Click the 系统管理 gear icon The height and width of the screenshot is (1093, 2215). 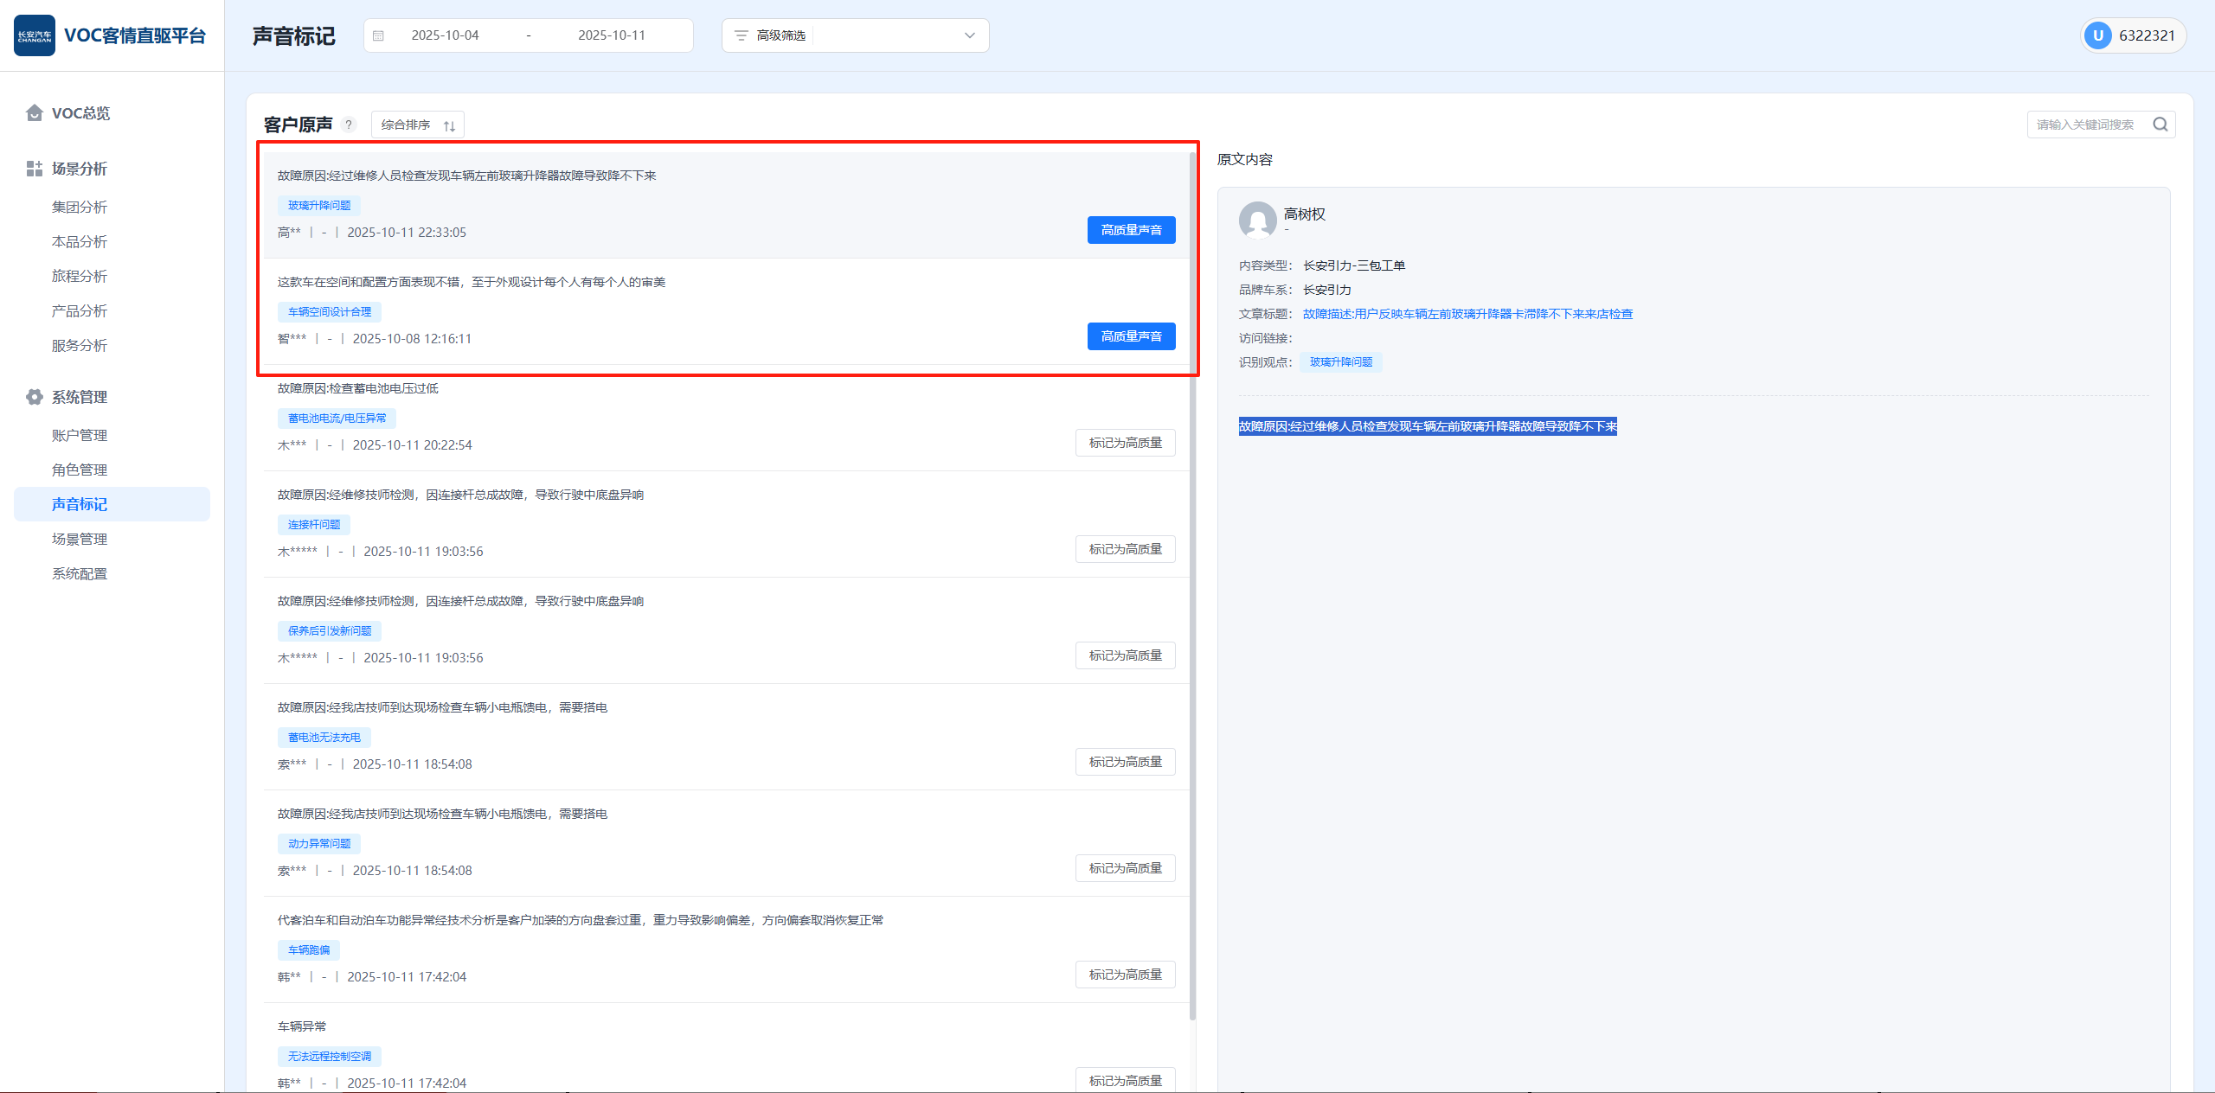pyautogui.click(x=35, y=397)
